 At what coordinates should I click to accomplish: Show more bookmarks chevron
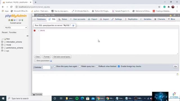point(177,11)
